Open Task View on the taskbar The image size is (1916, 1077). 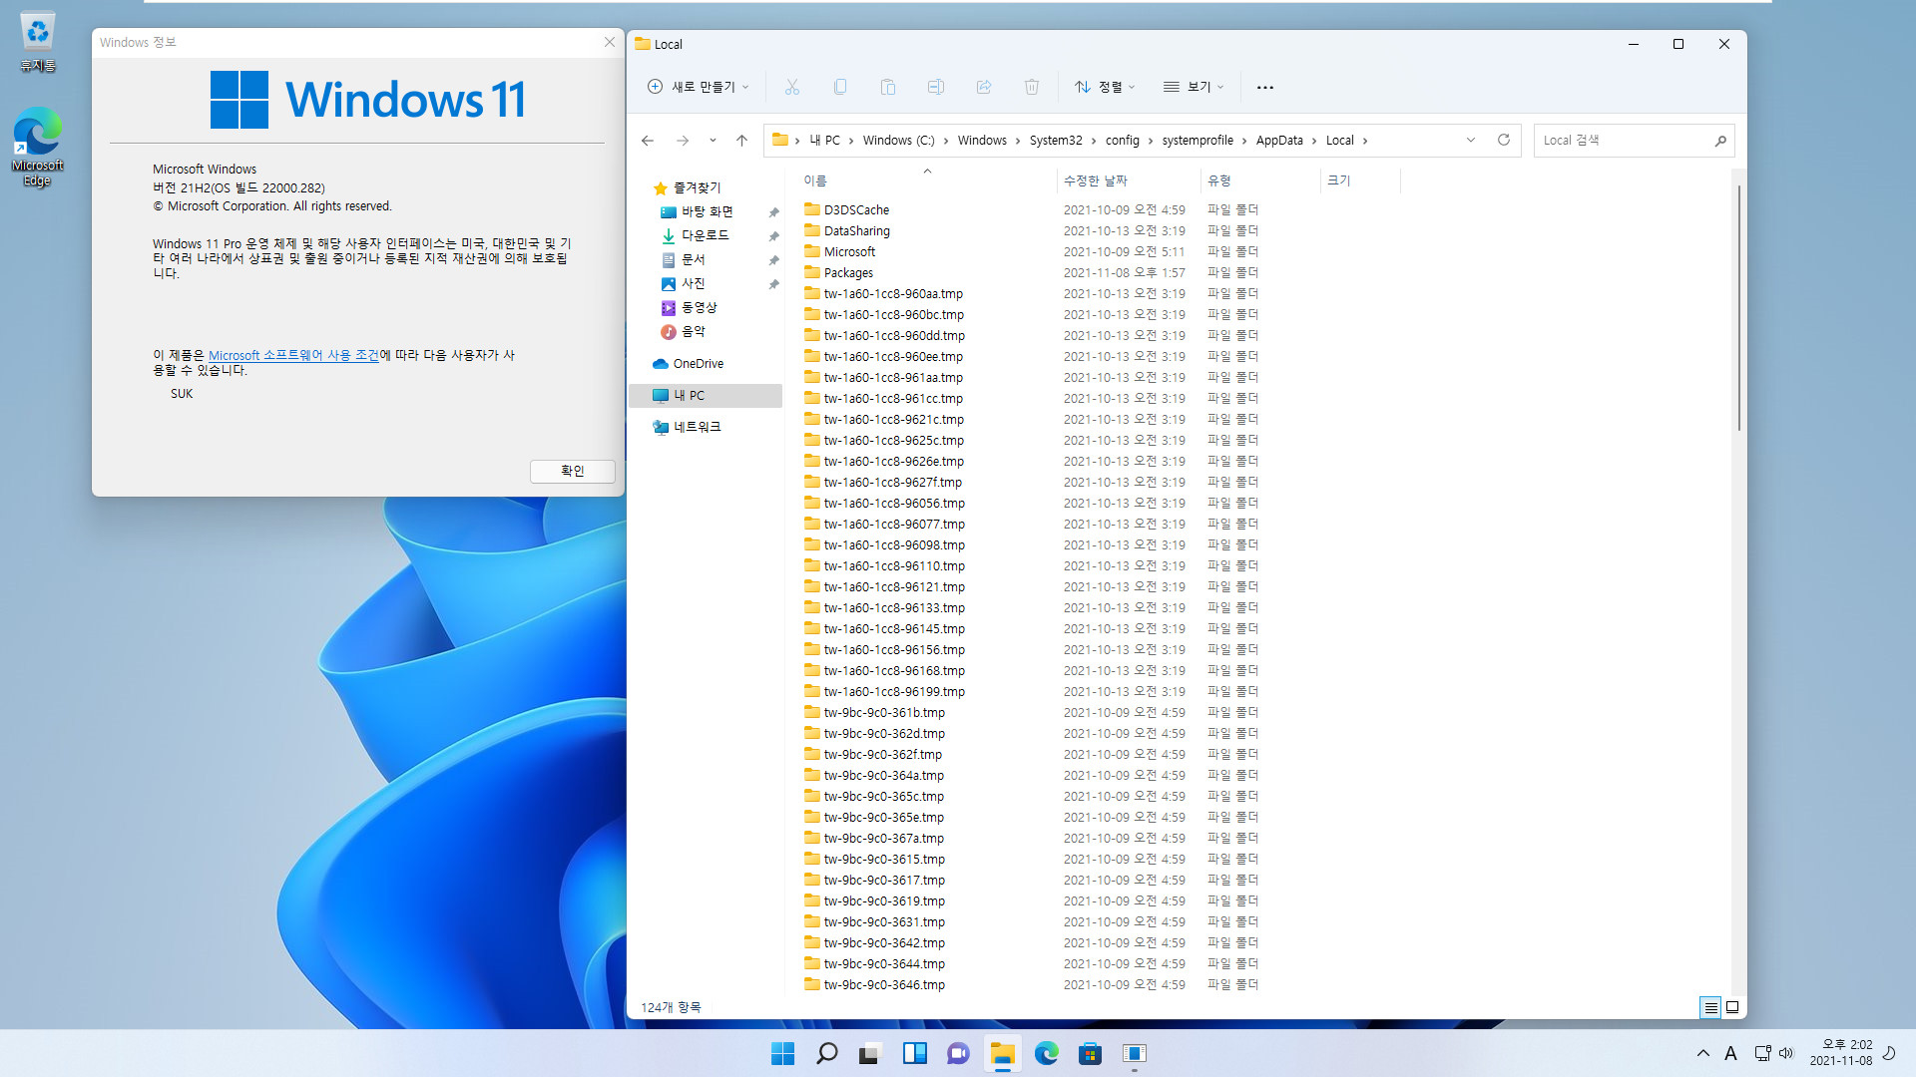pos(871,1053)
